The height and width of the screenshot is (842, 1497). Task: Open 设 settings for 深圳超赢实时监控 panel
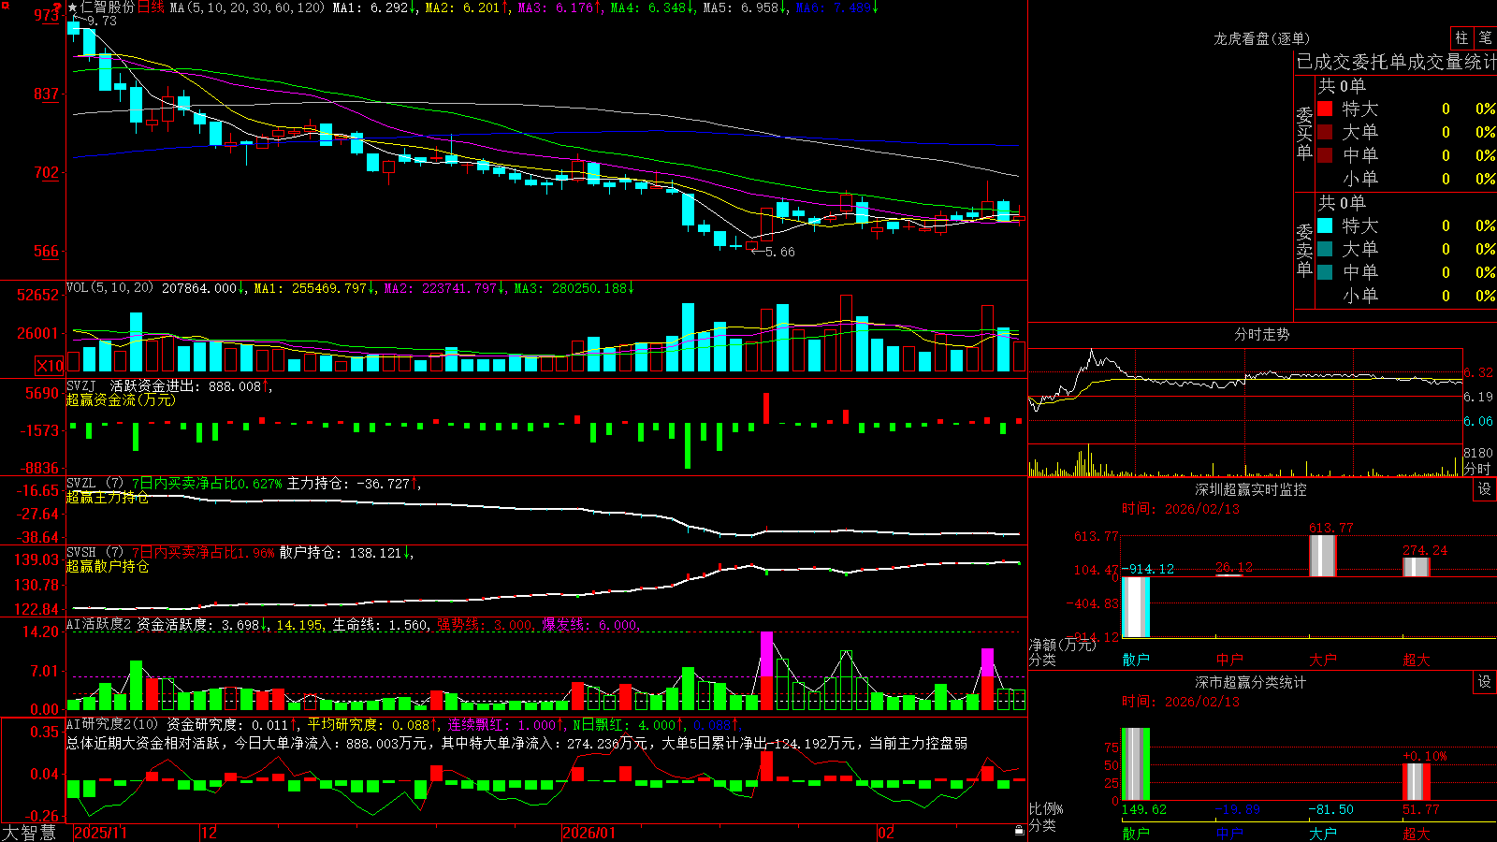click(x=1485, y=489)
